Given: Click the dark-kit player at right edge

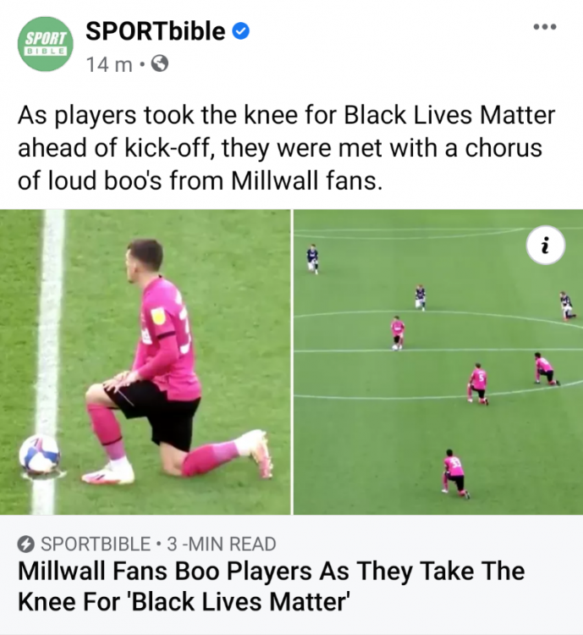Looking at the screenshot, I should 567,306.
